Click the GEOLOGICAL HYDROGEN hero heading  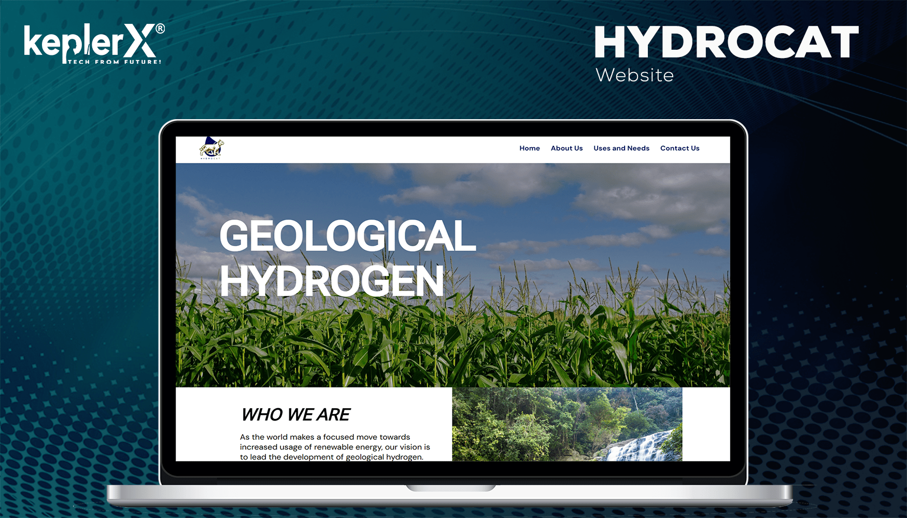(x=347, y=258)
